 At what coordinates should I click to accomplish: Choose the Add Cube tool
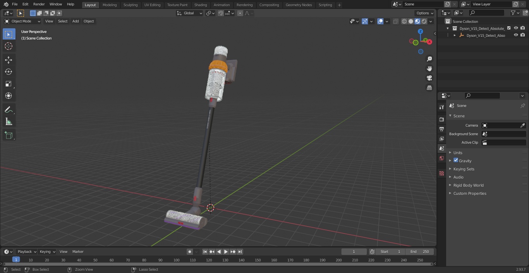(x=9, y=135)
